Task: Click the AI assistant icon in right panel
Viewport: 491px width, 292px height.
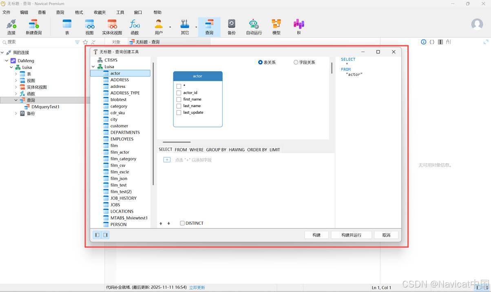Action: pyautogui.click(x=448, y=42)
